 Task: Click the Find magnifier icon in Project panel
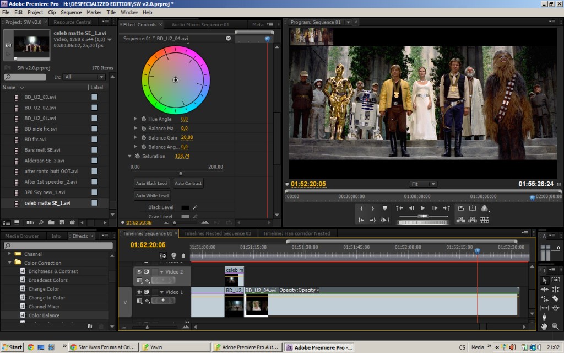point(40,222)
